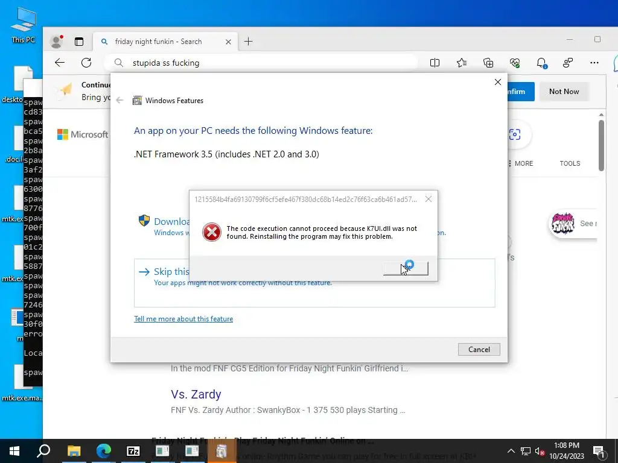
Task: Open the Action Center notifications icon
Action: [x=599, y=451]
